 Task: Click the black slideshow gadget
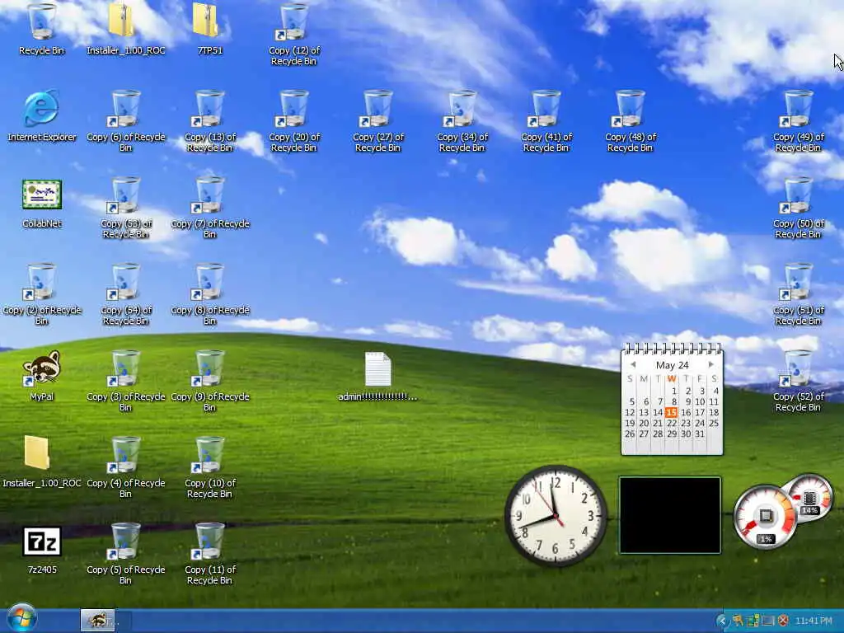coord(669,515)
